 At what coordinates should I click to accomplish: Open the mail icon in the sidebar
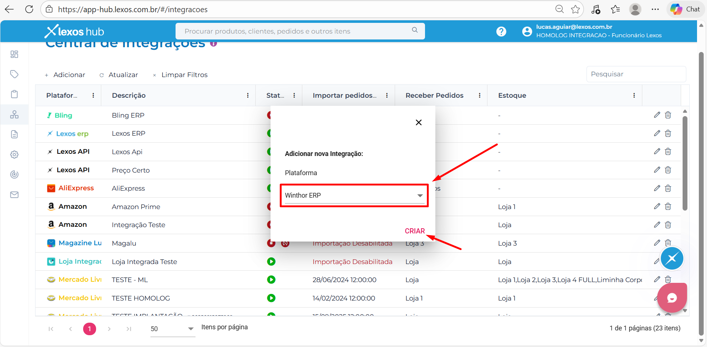(x=14, y=195)
